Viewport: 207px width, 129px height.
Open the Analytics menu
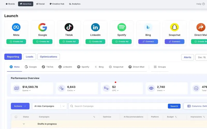(75, 4)
